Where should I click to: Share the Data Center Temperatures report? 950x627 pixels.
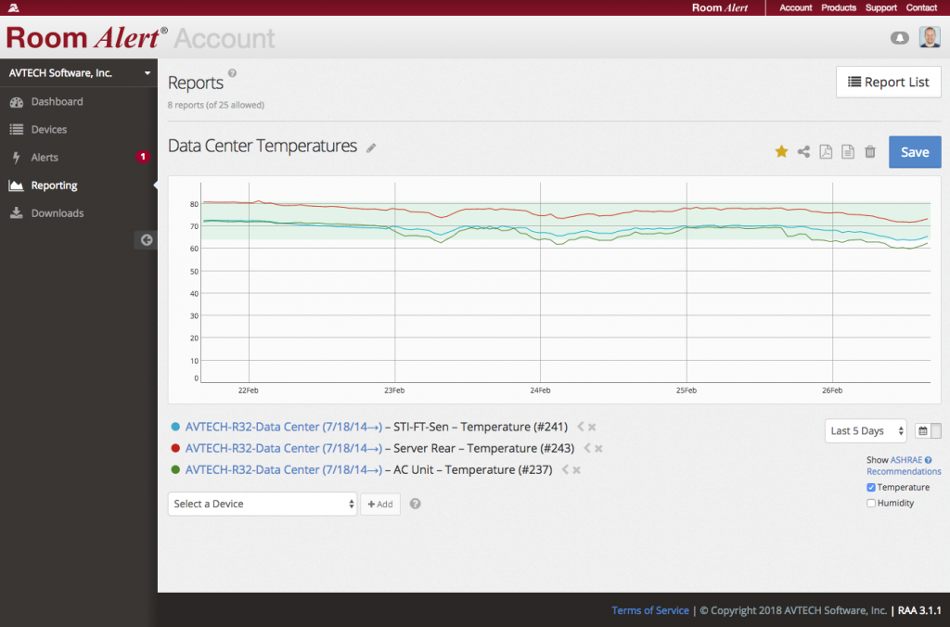[x=803, y=150]
